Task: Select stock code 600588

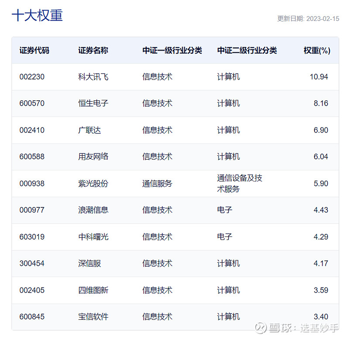Action: [32, 157]
